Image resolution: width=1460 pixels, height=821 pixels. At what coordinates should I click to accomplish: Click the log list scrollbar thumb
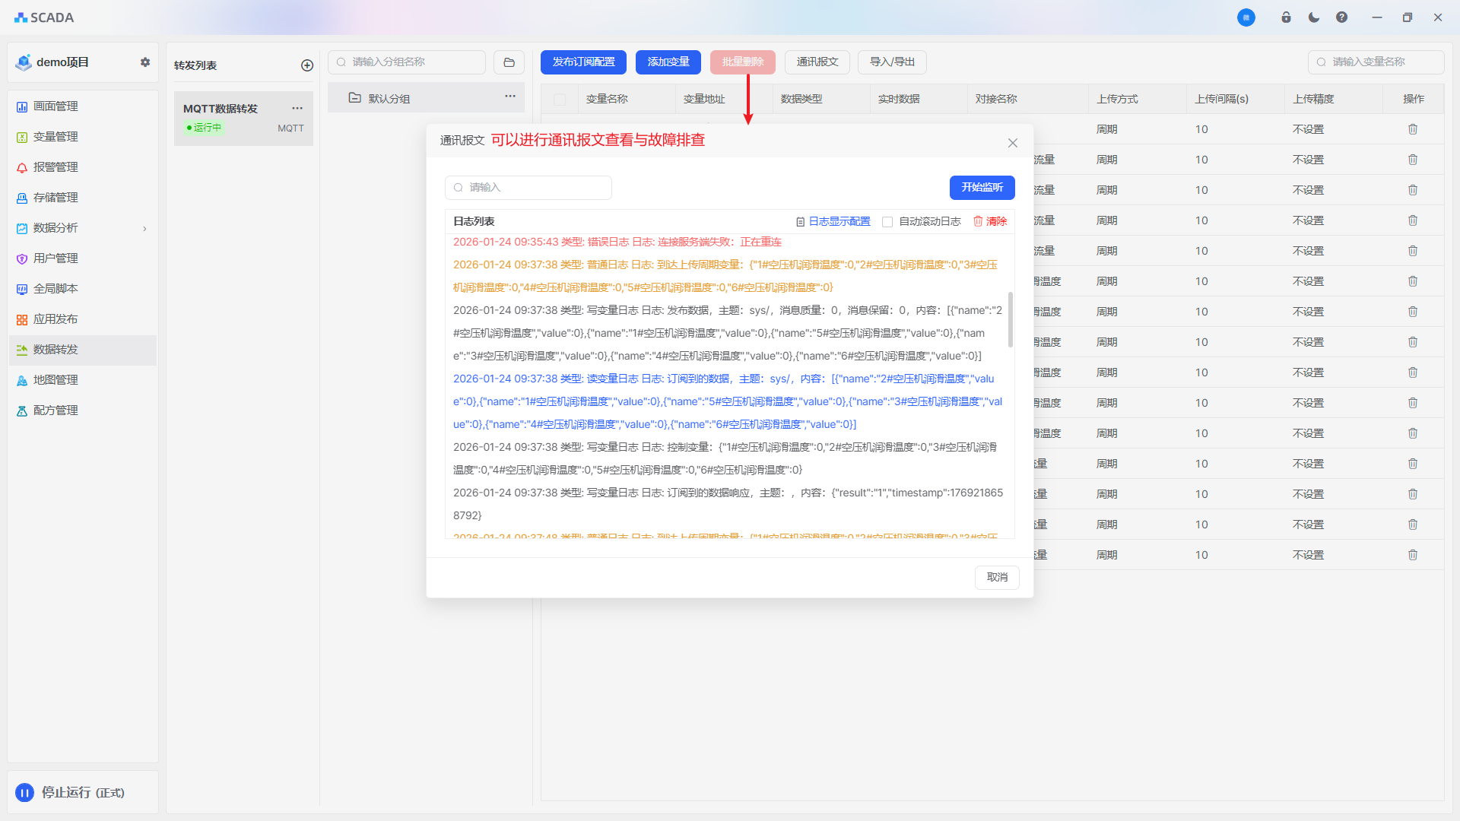click(x=1010, y=319)
